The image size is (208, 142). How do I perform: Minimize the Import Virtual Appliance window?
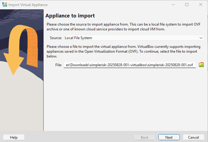[x=171, y=5]
